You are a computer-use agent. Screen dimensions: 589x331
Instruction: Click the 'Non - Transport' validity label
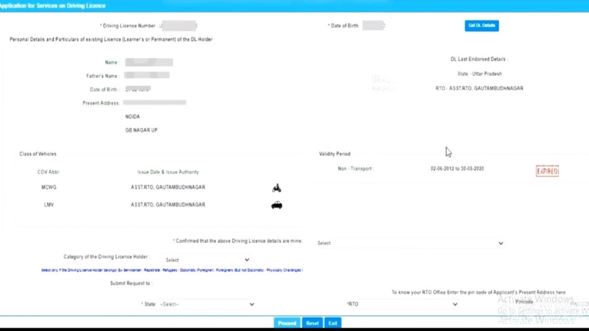pos(356,169)
